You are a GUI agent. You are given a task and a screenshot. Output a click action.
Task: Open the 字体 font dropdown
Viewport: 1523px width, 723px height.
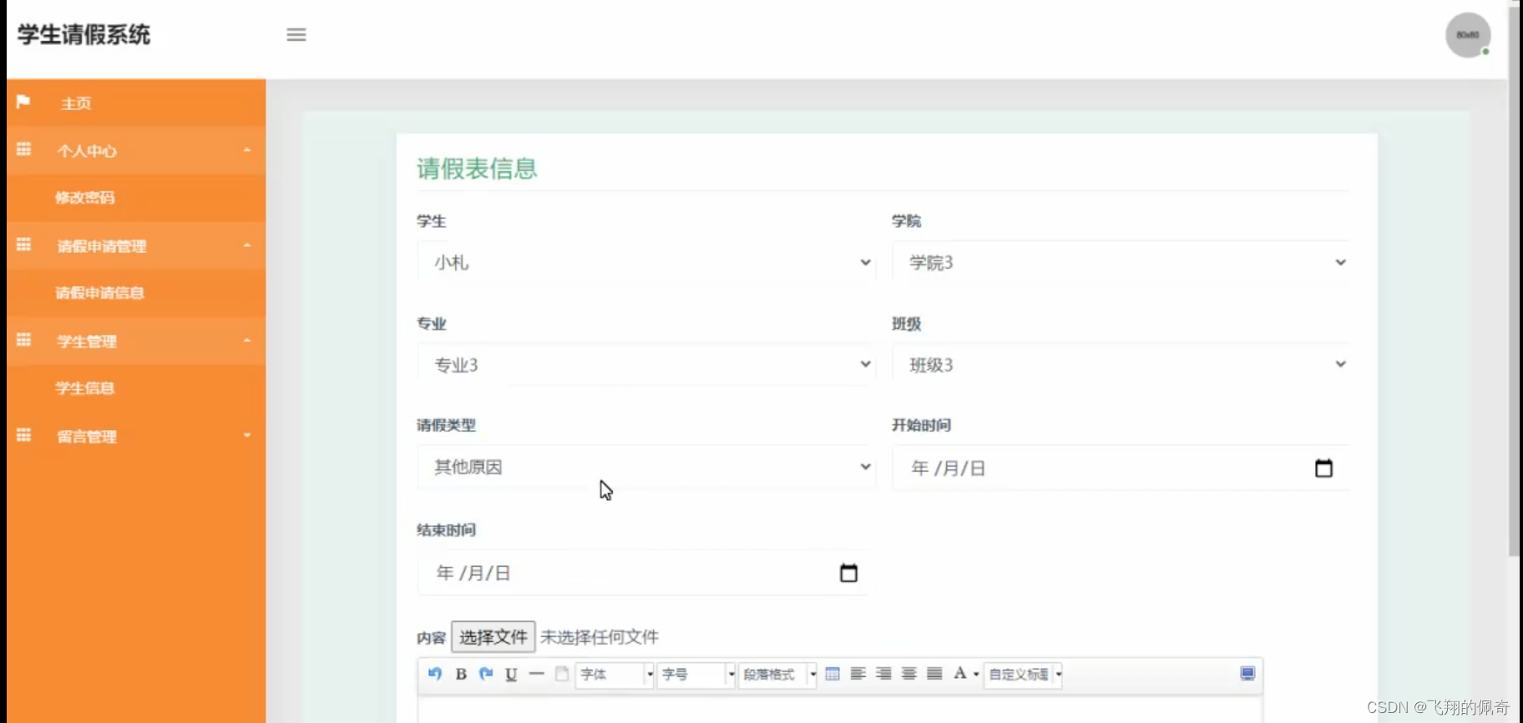pyautogui.click(x=615, y=675)
